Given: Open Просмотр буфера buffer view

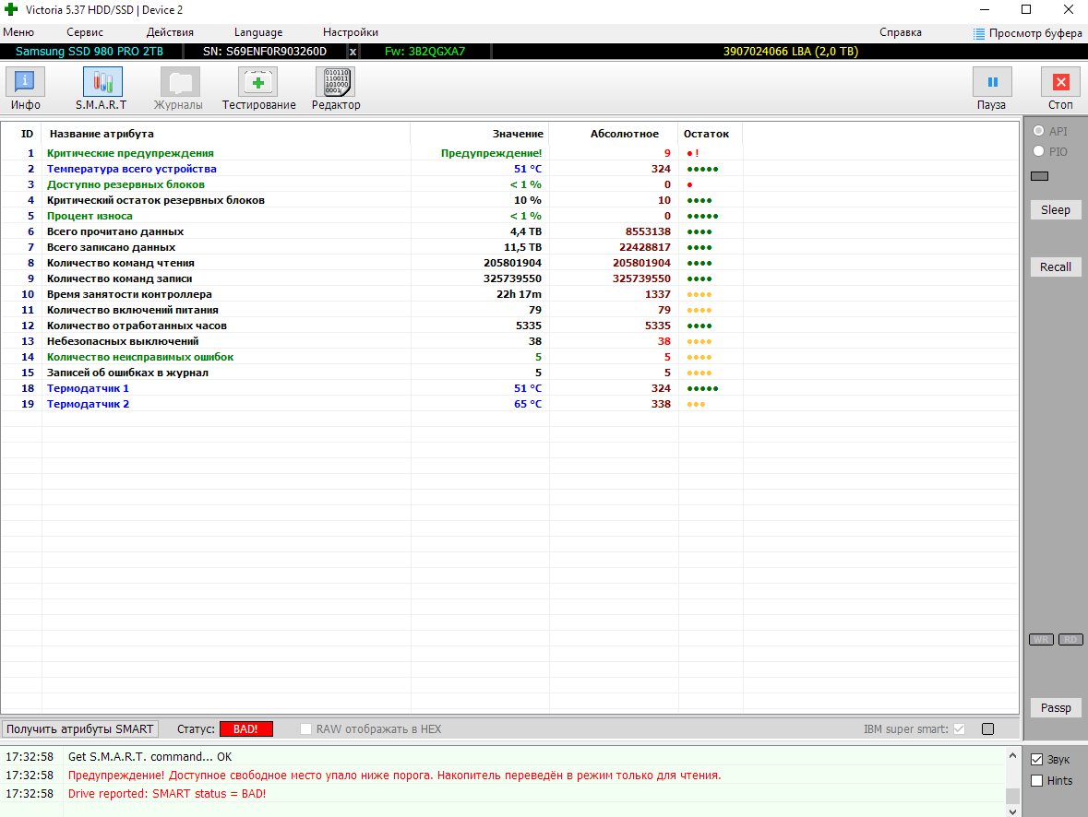Looking at the screenshot, I should click(x=1028, y=33).
